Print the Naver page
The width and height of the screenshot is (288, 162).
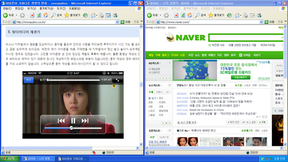(x=245, y=15)
